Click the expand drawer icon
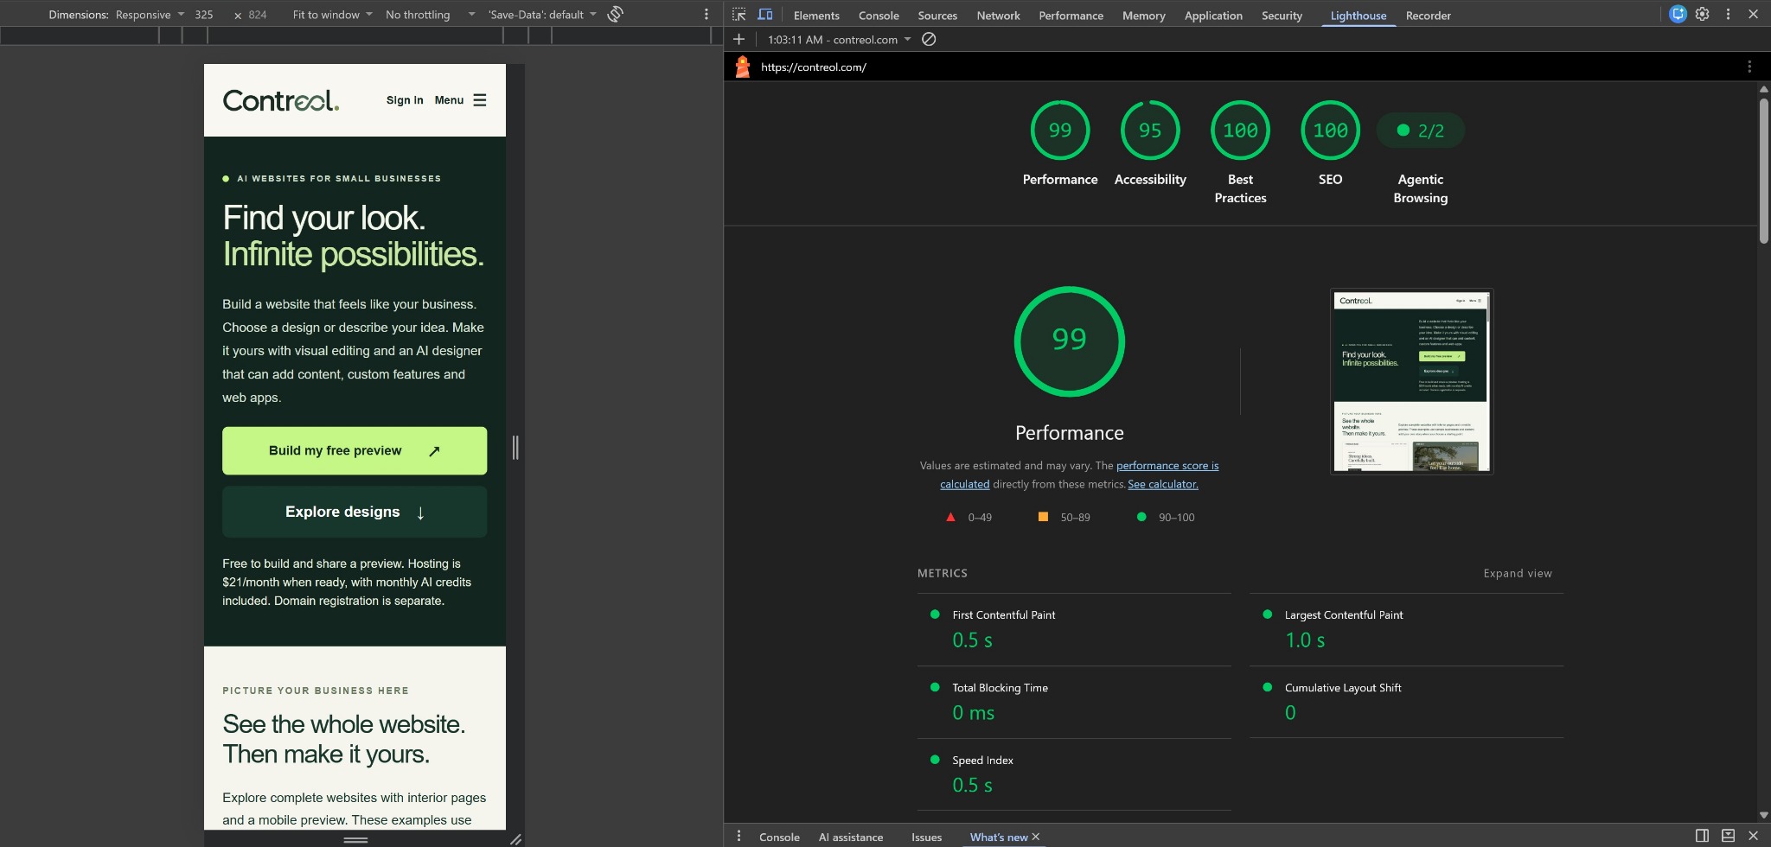This screenshot has width=1771, height=847. tap(1728, 836)
